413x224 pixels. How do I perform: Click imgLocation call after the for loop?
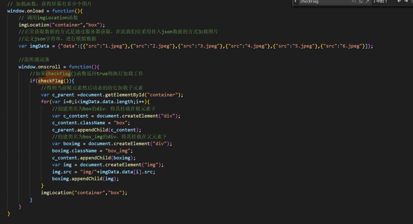[84, 193]
